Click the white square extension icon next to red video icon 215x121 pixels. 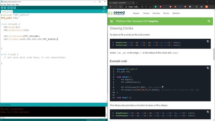coord(190,7)
